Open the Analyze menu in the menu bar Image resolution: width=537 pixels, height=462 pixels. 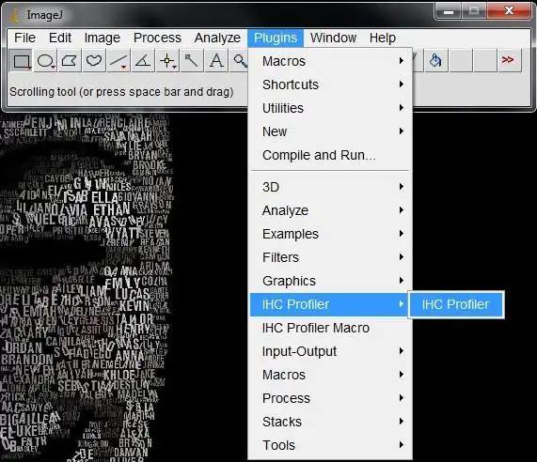(217, 38)
